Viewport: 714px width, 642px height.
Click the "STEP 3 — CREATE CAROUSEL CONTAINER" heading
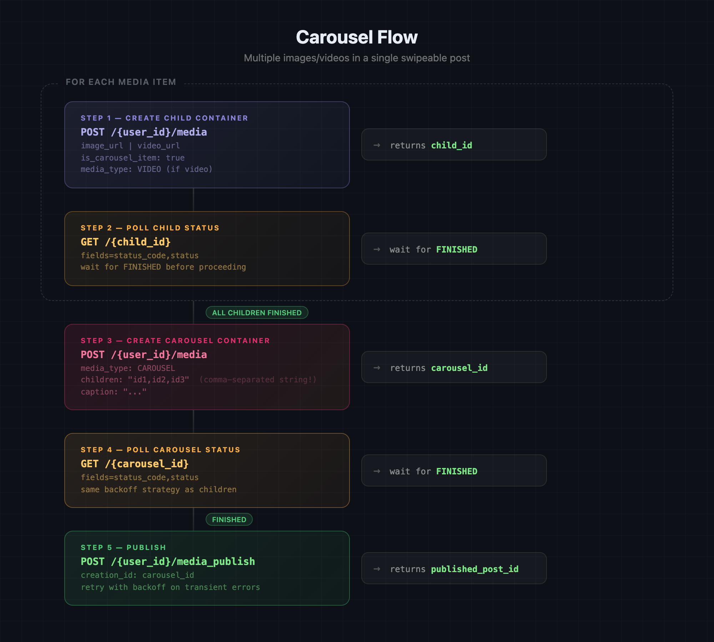click(x=175, y=341)
